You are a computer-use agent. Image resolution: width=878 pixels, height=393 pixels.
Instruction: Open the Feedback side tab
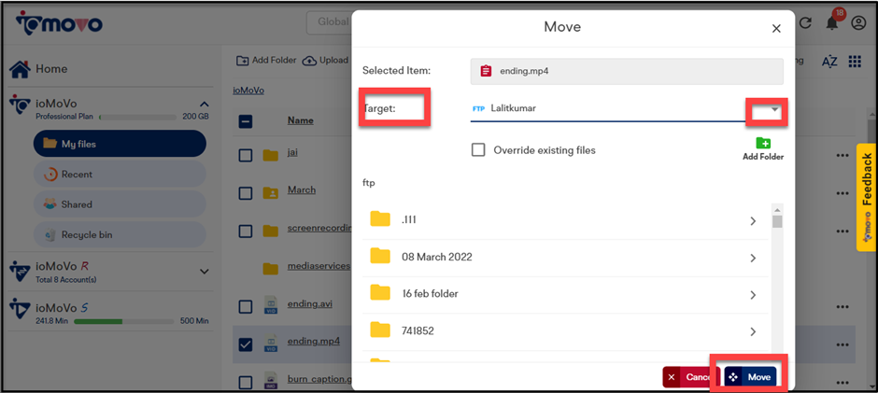pyautogui.click(x=866, y=198)
